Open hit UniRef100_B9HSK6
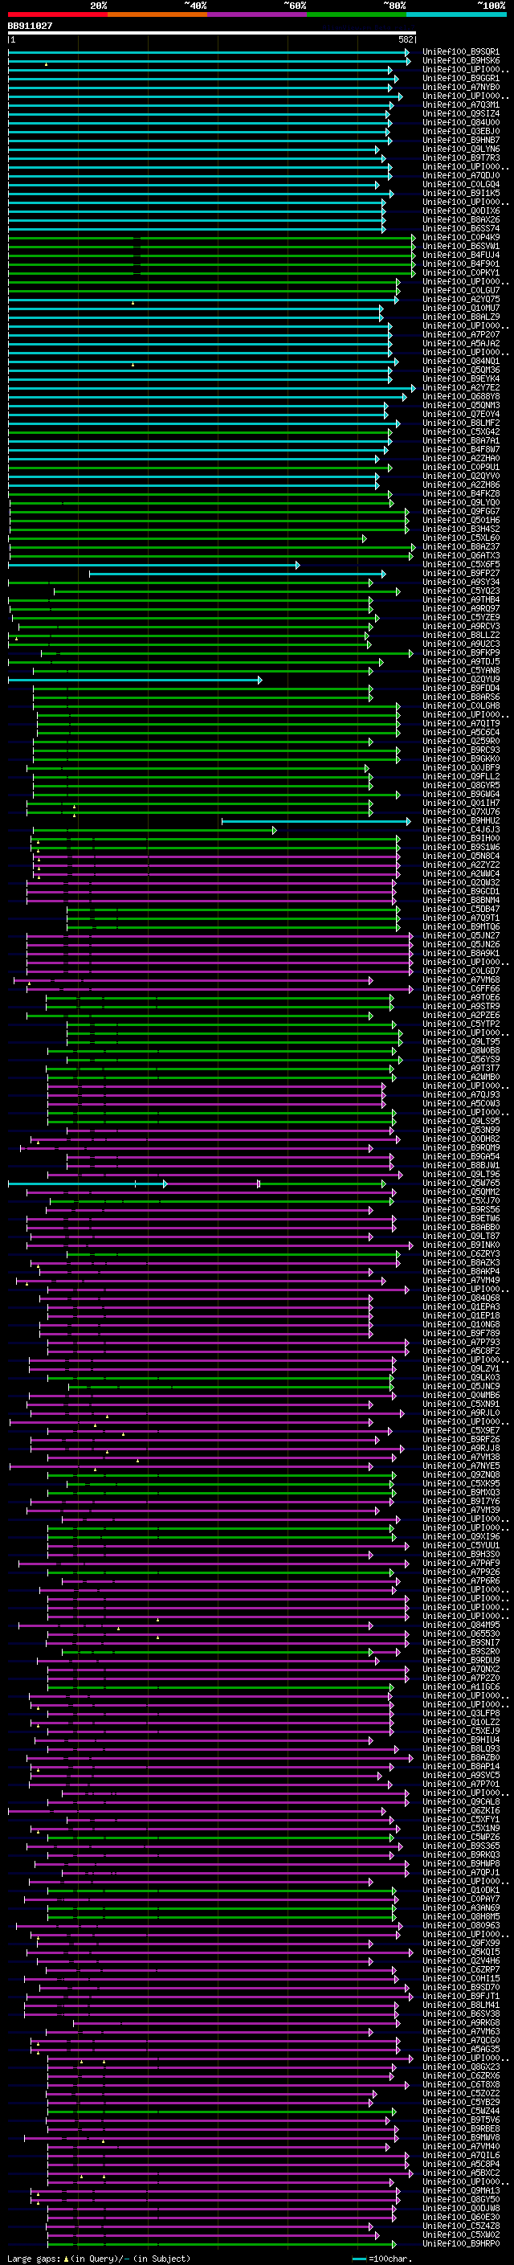The image size is (514, 2265). tap(461, 61)
